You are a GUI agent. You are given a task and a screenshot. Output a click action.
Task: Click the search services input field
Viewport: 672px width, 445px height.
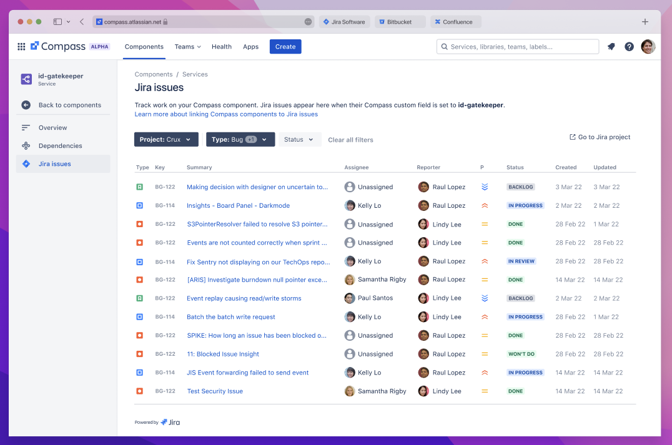[518, 47]
